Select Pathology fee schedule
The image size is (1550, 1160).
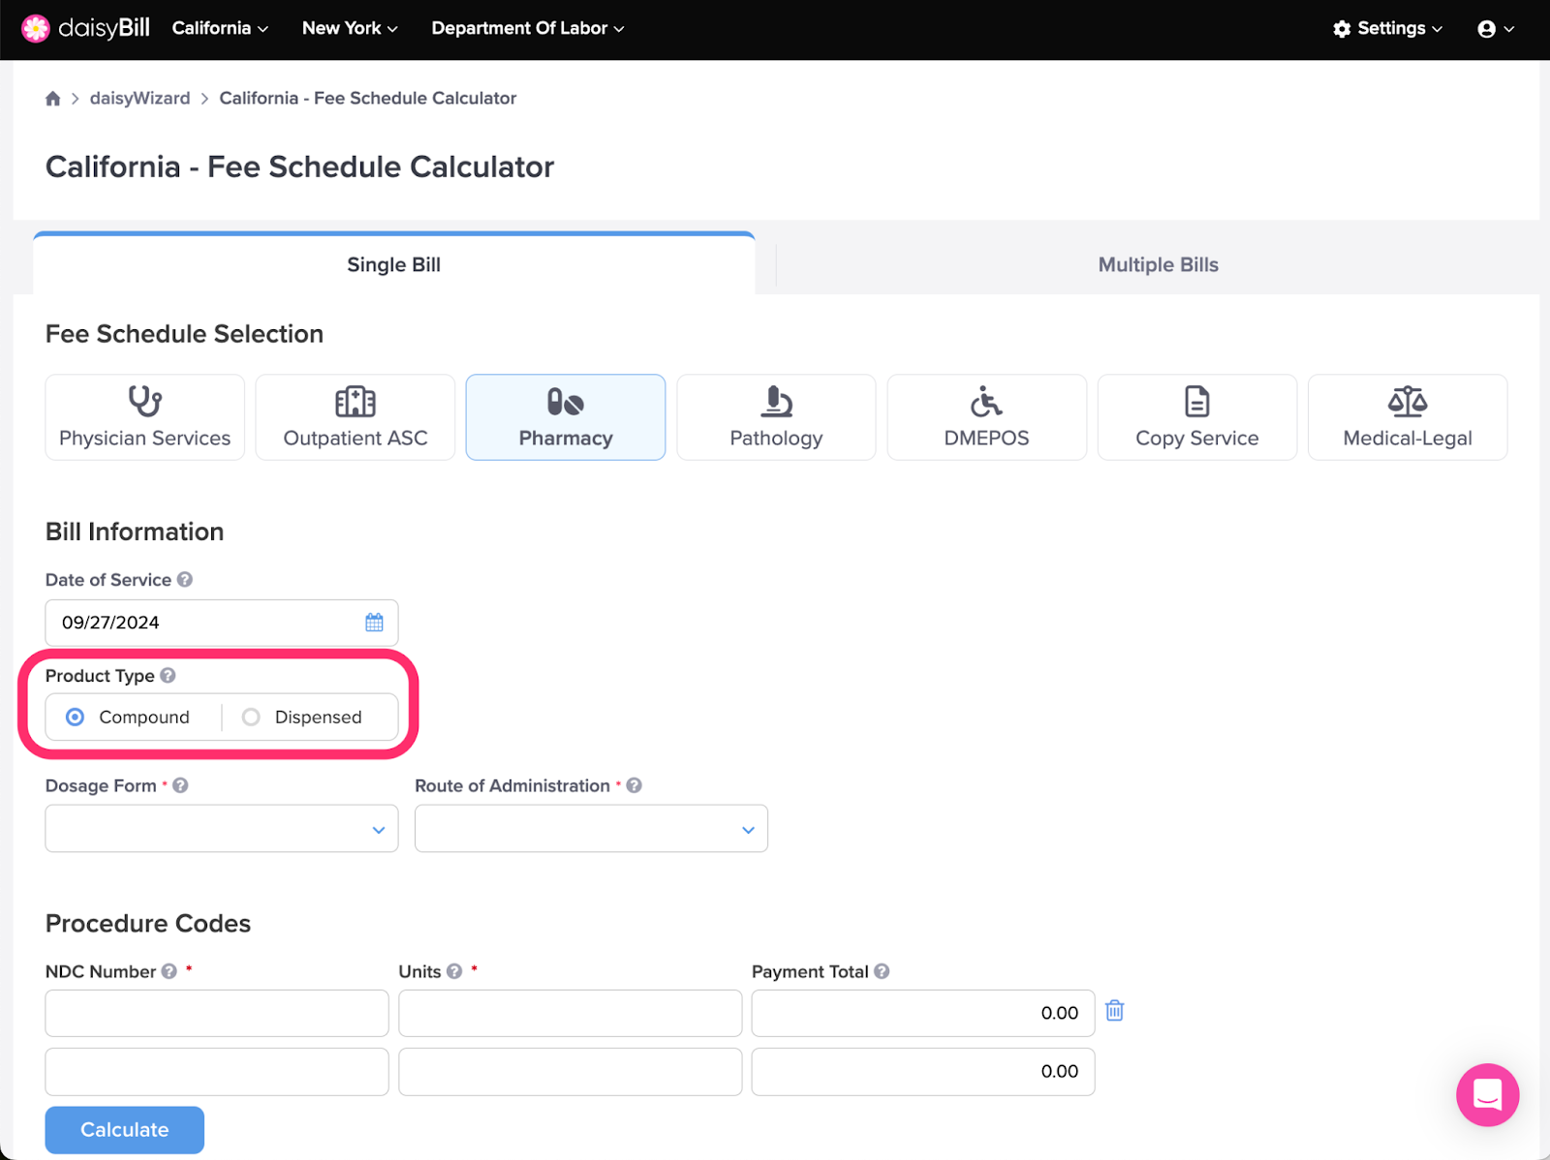coord(776,417)
